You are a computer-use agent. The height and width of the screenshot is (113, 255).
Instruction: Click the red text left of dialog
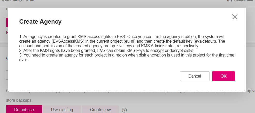point(7,33)
